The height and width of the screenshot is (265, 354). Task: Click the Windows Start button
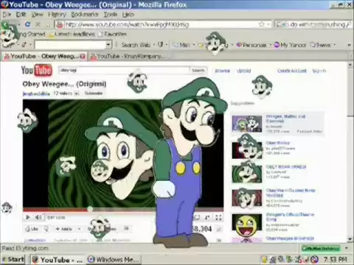[13, 259]
